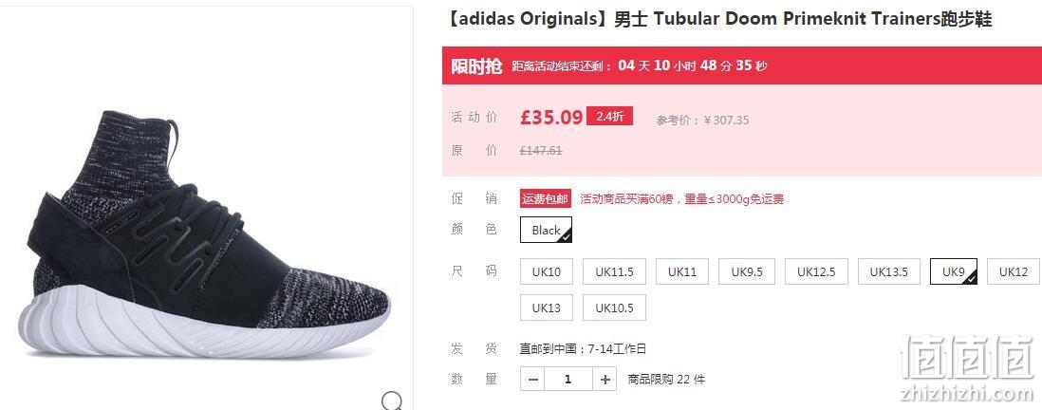Click the 限时抢 flash sale banner
The height and width of the screenshot is (410, 1042).
point(741,65)
